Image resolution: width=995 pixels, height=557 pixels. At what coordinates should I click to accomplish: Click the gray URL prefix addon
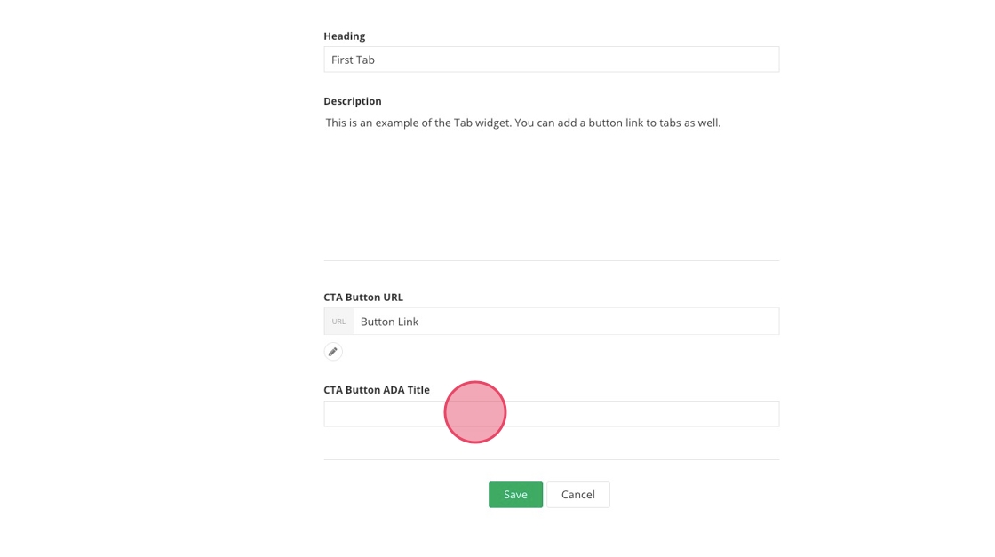[338, 322]
